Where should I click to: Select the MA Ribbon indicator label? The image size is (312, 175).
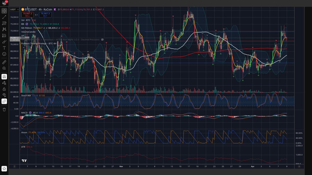27,28
